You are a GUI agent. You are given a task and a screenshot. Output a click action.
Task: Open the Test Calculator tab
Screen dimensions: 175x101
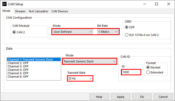(x=38, y=11)
